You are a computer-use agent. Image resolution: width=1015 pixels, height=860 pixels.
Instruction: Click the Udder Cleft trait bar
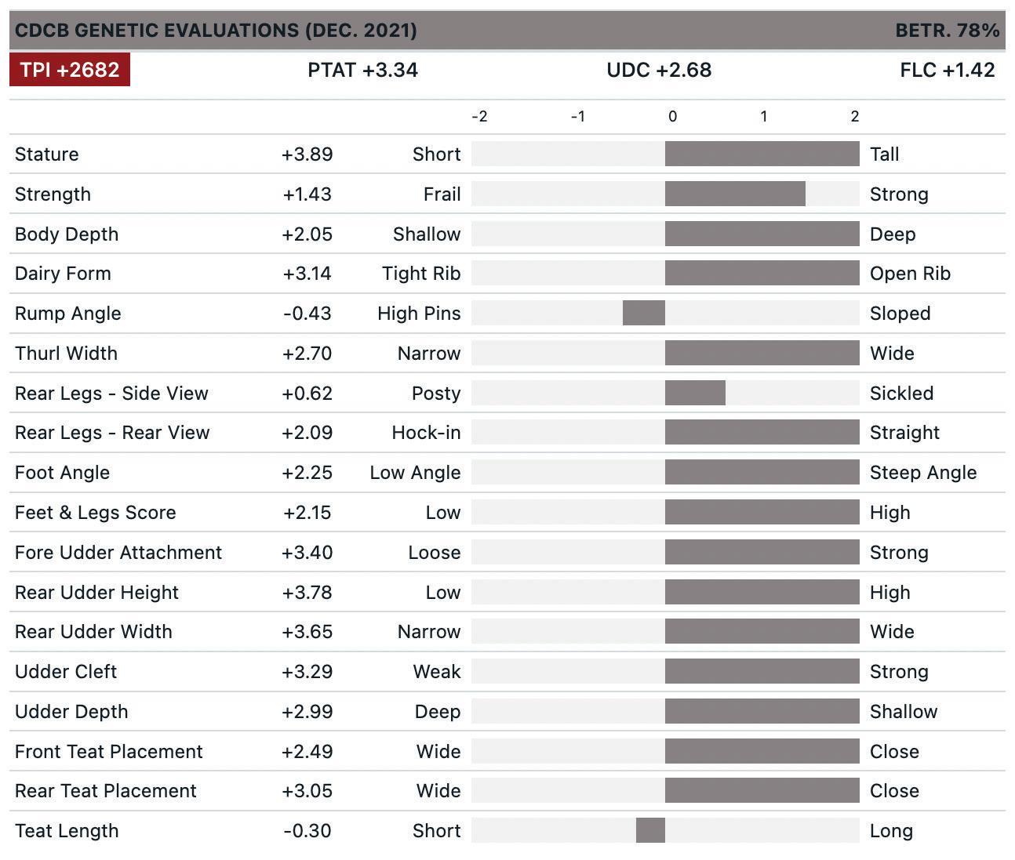pyautogui.click(x=762, y=672)
